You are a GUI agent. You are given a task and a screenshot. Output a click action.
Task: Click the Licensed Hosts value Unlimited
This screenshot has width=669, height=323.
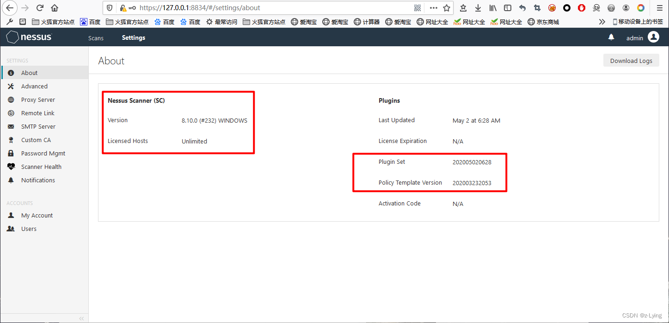click(194, 141)
